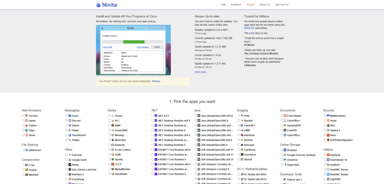Screen dimensions: 384x184
Task: Follow the press link
Action: click(x=252, y=33)
